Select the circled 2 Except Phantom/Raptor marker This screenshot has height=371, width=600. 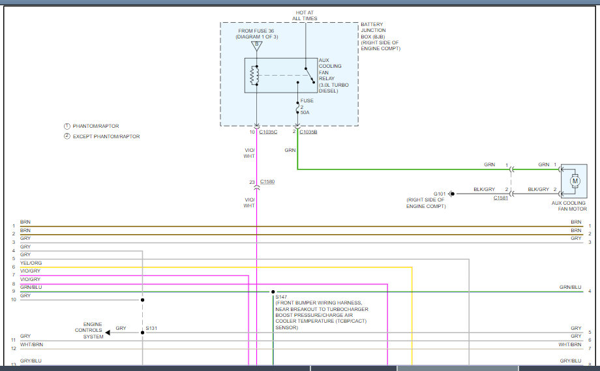click(66, 136)
